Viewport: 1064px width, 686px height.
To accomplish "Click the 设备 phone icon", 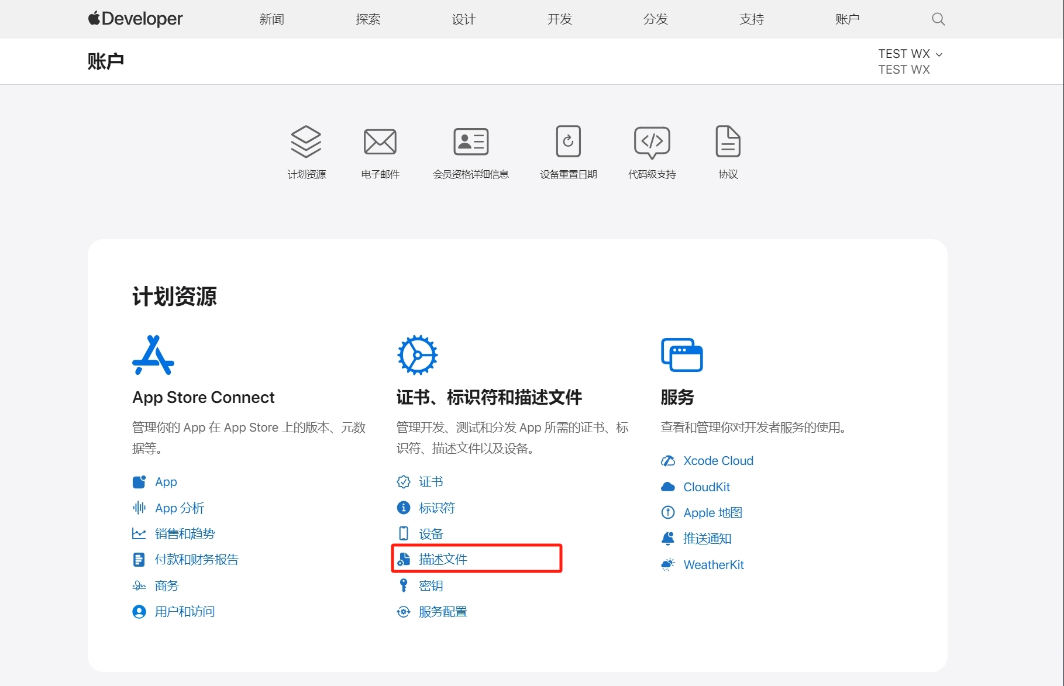I will 404,533.
